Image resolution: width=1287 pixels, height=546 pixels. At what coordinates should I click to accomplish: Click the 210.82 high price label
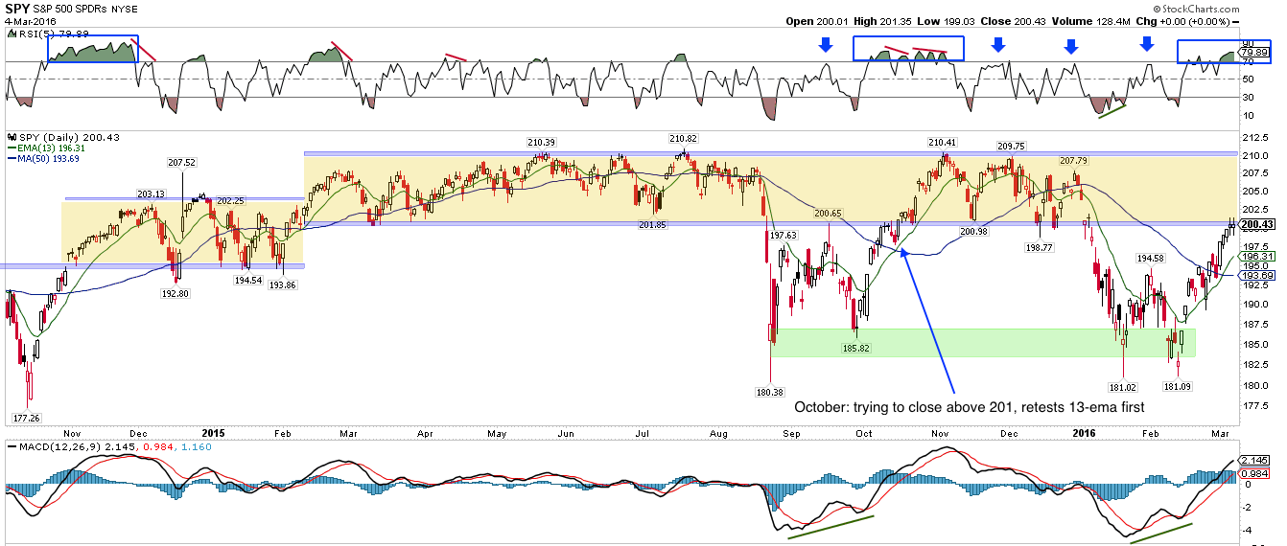(682, 138)
